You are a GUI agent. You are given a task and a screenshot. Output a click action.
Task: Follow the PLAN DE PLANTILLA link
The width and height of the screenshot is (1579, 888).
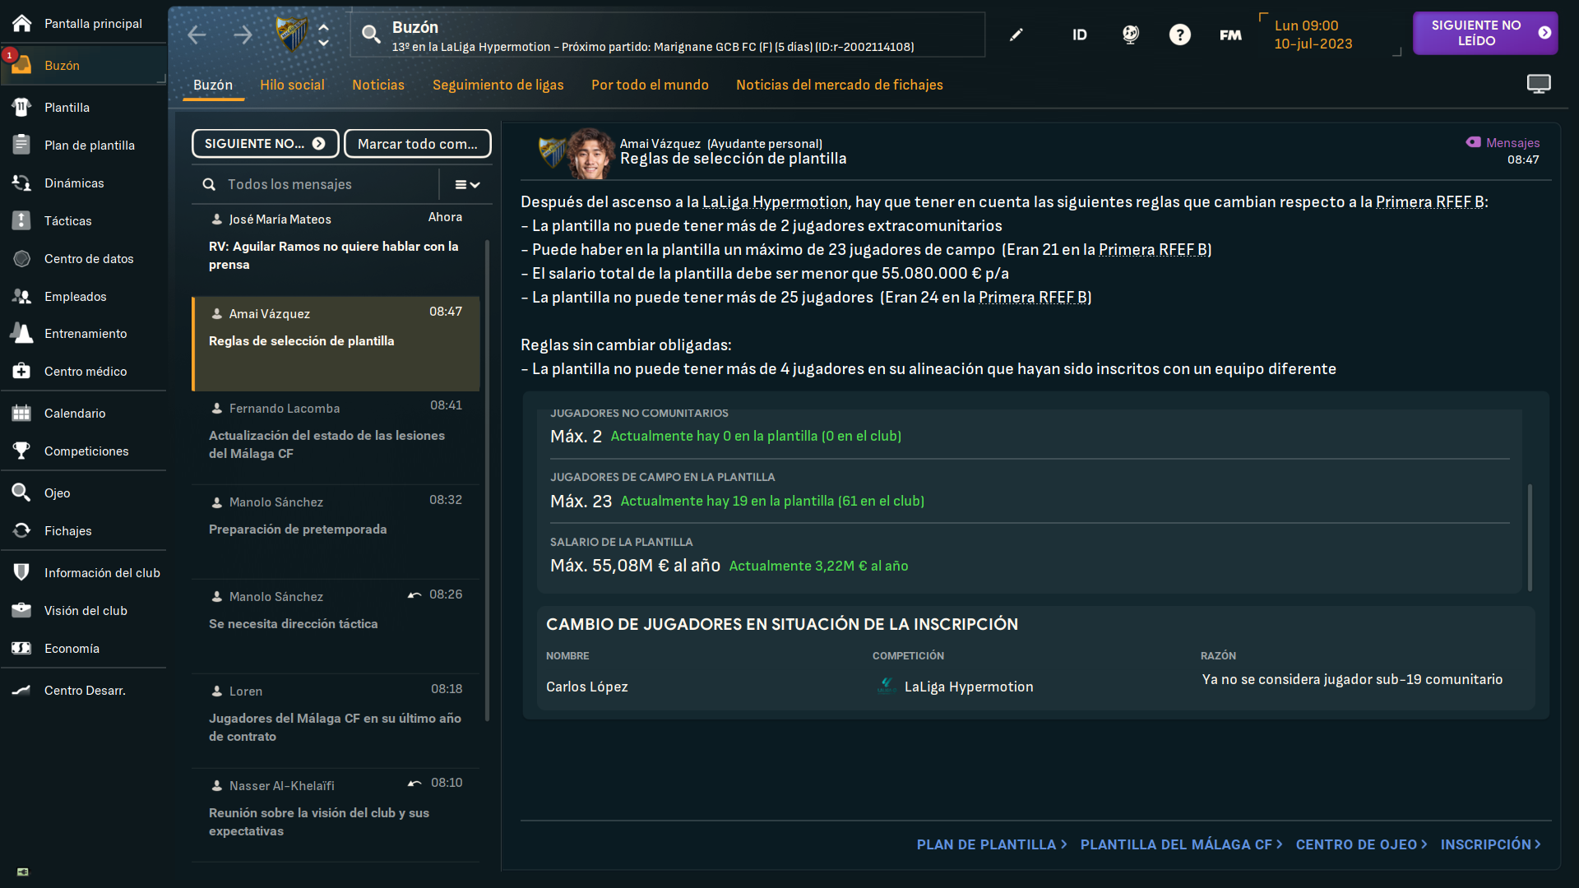(x=992, y=844)
